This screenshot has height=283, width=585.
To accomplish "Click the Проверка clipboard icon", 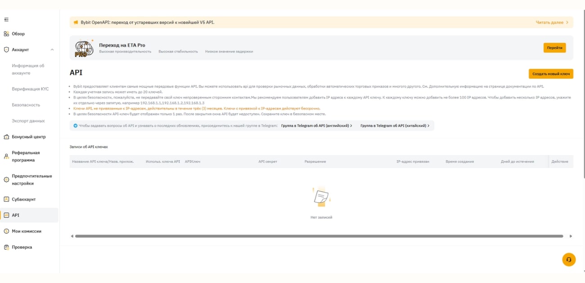I will [x=6, y=247].
